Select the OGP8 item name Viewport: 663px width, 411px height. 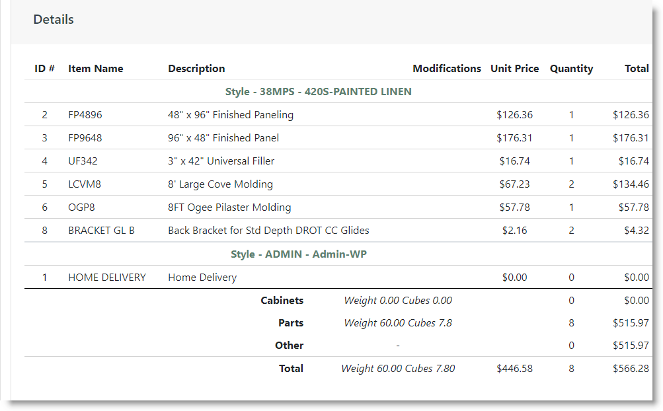[81, 207]
